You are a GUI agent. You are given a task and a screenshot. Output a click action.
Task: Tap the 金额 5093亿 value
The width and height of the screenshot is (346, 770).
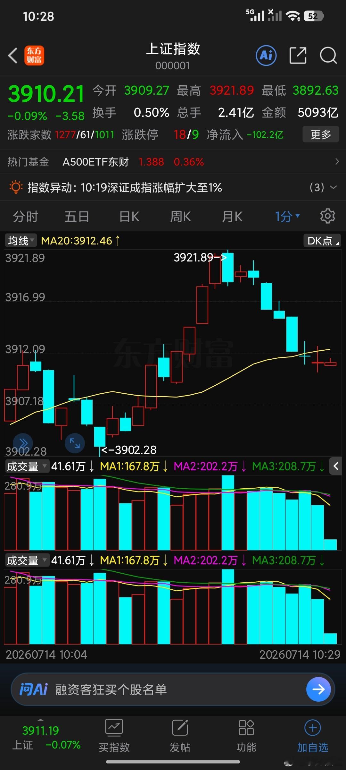click(x=318, y=112)
